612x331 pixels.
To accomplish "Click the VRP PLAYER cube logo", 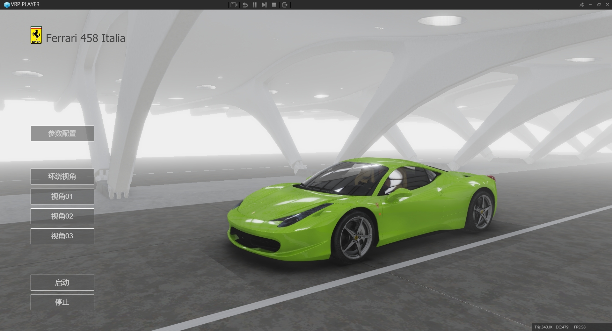I will (x=7, y=5).
